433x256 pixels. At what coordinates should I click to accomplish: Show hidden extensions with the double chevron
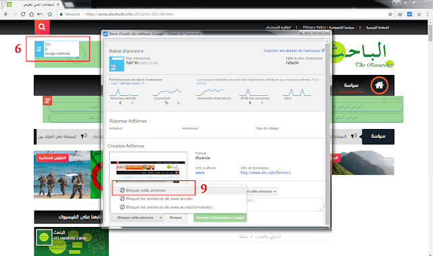point(419,14)
